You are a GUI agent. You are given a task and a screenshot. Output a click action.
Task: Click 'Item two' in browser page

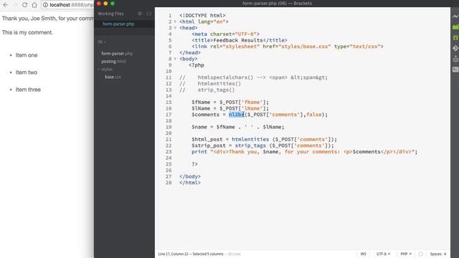[27, 72]
